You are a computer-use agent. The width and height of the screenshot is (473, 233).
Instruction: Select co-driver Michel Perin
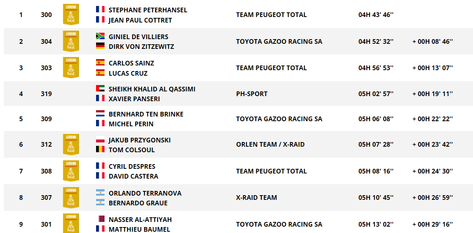point(131,124)
